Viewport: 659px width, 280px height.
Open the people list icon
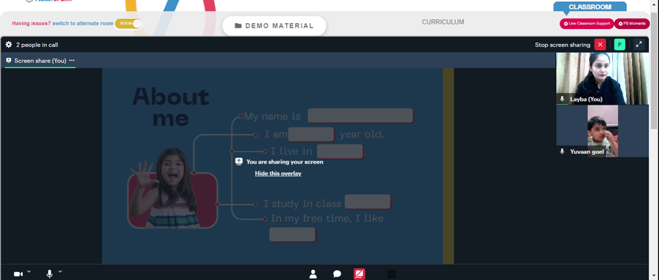(x=312, y=274)
